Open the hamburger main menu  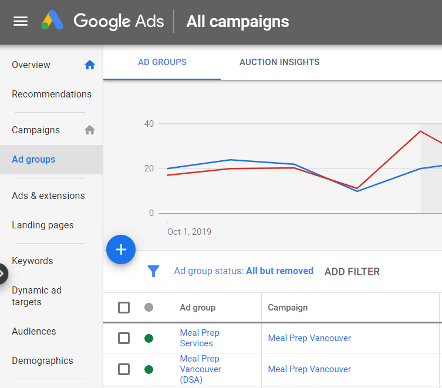tap(21, 22)
